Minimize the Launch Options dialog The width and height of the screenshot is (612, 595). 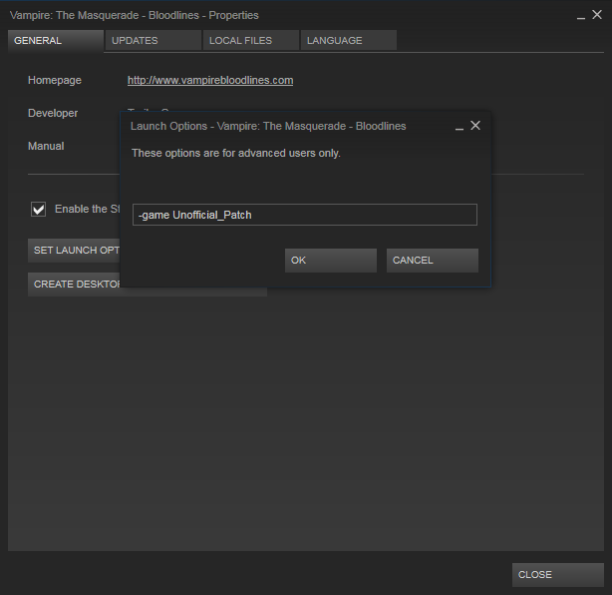pyautogui.click(x=459, y=129)
